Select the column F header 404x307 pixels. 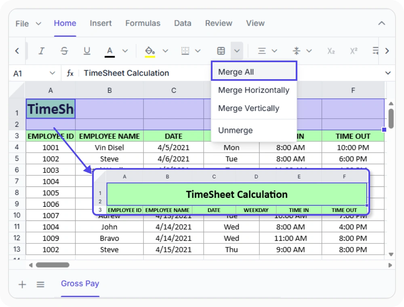click(353, 90)
